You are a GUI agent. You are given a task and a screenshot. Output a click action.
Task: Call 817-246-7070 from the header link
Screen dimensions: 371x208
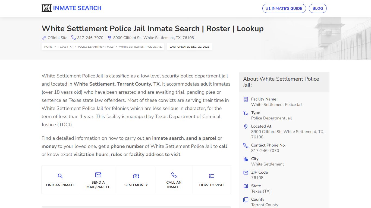[90, 38]
